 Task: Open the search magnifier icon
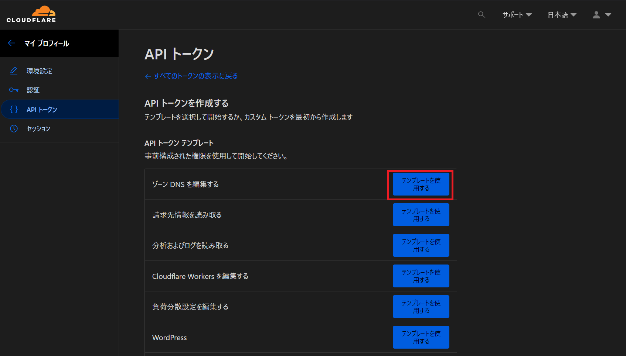482,14
